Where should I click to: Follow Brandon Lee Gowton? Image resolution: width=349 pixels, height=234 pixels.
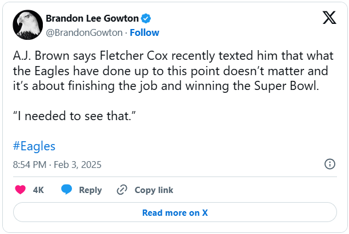(145, 32)
